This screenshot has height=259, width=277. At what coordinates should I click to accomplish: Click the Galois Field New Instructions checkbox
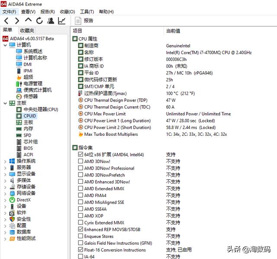click(x=81, y=243)
